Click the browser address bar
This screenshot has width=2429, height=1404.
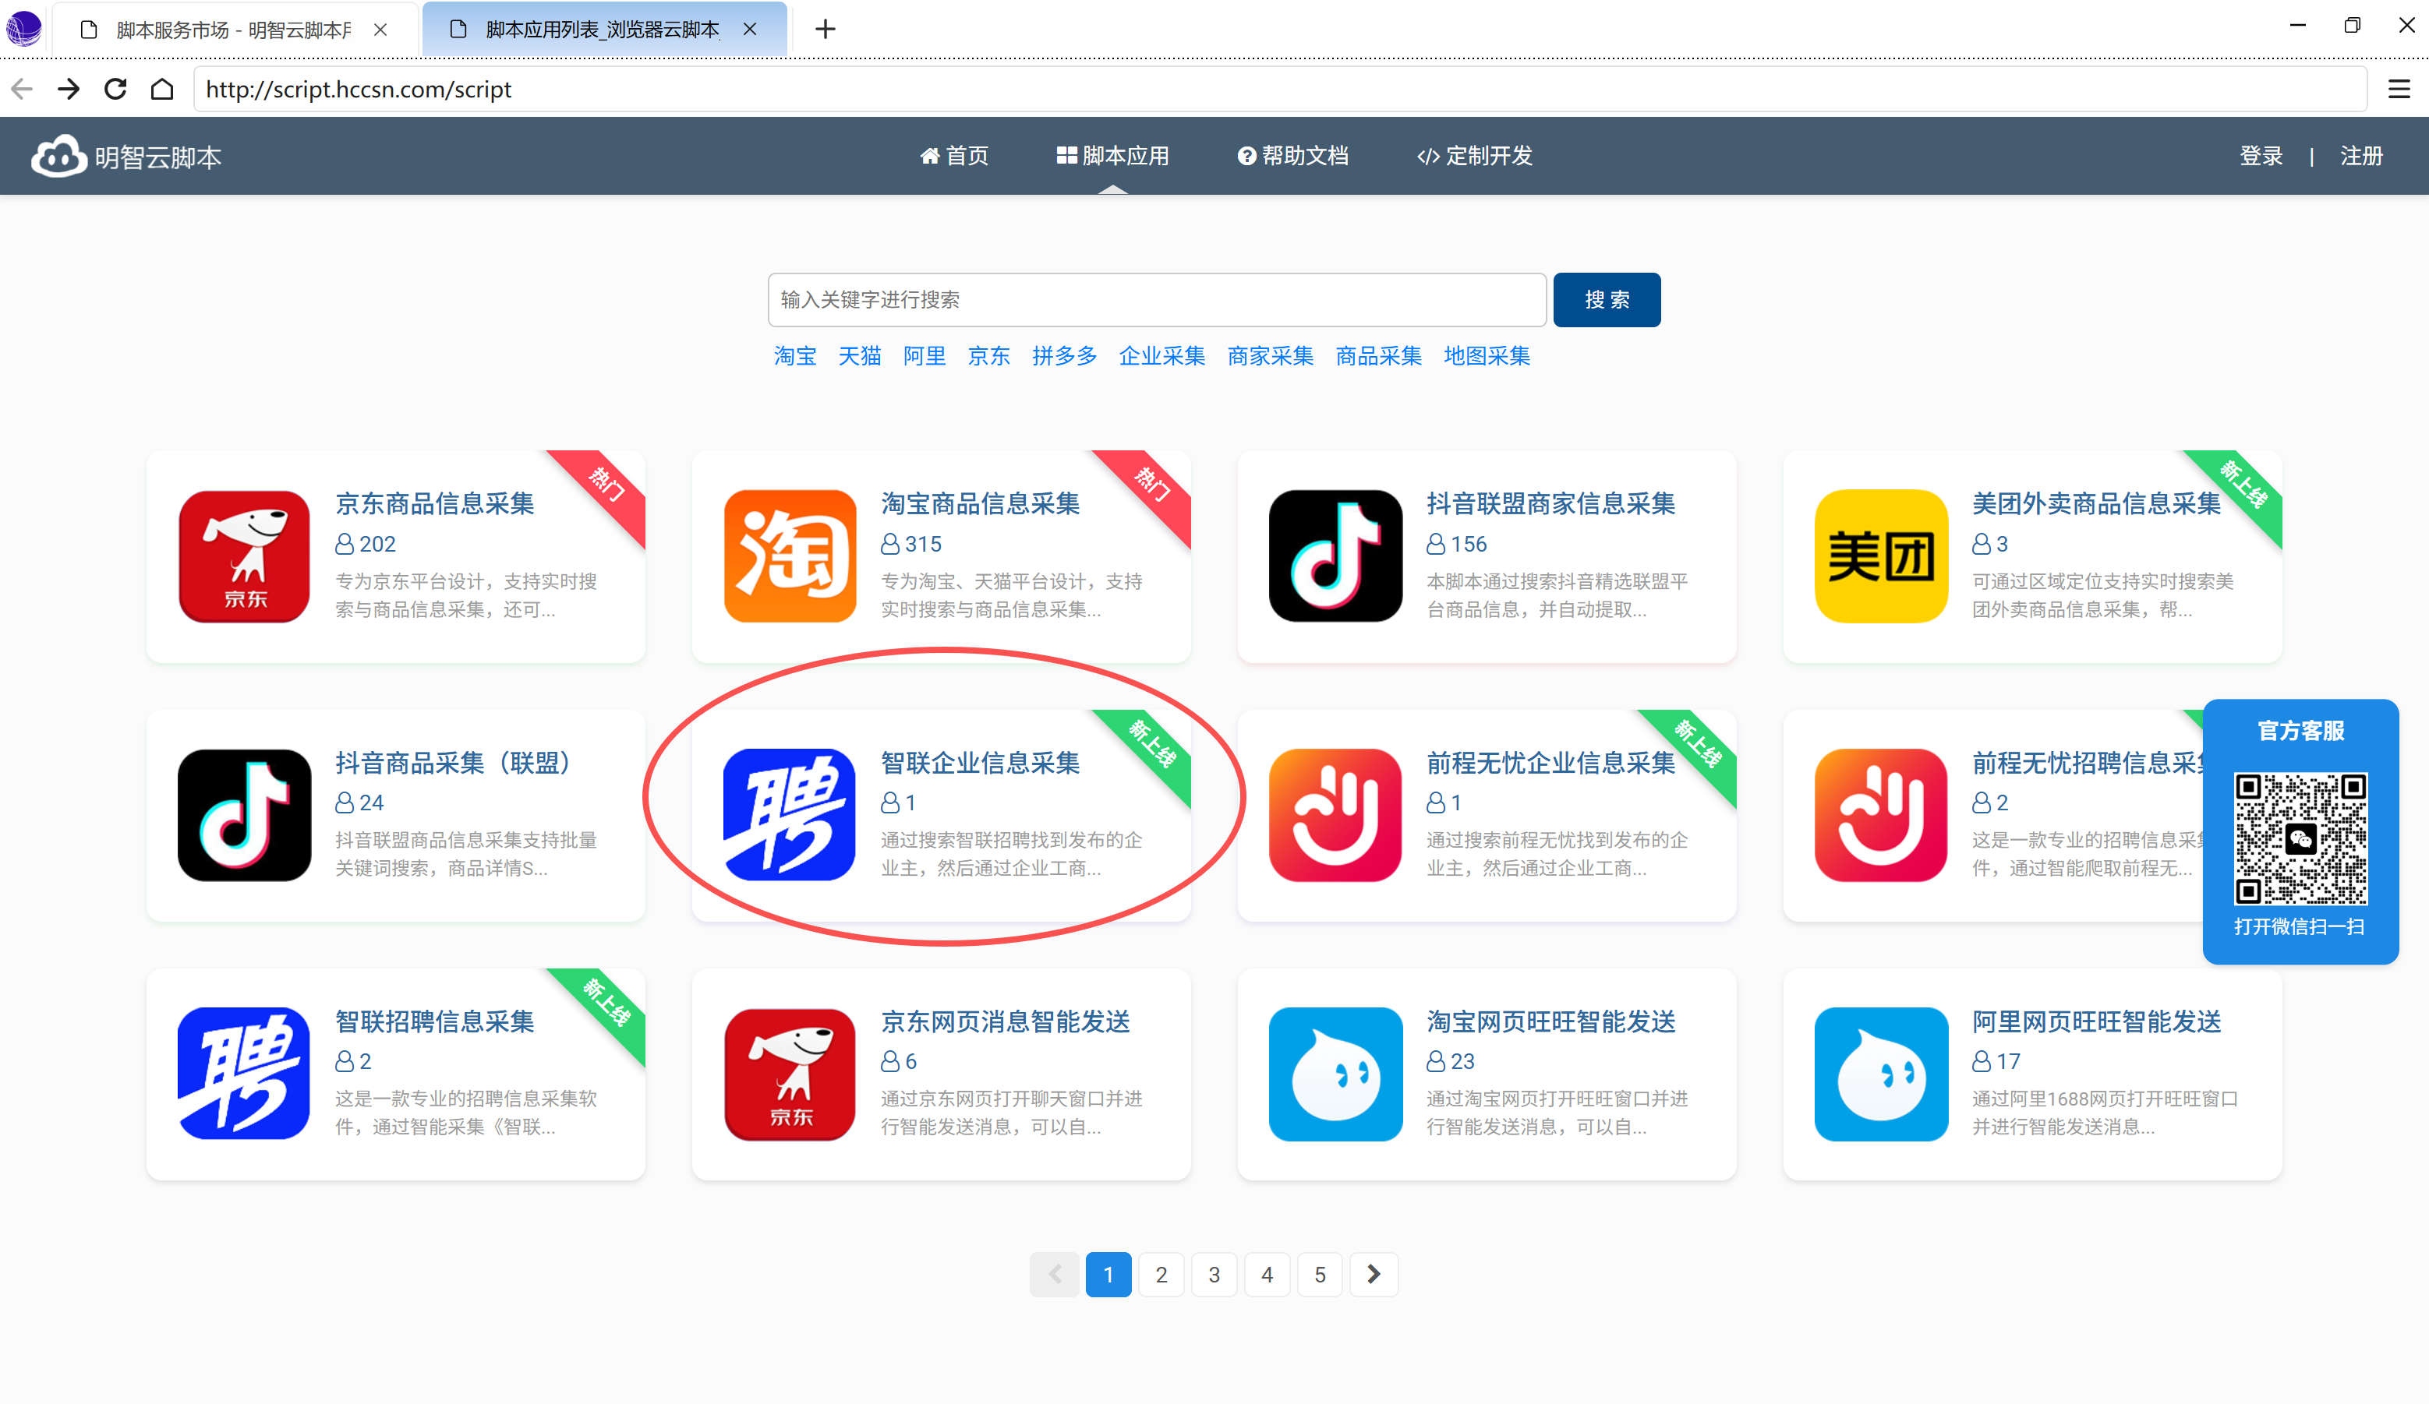pos(1279,90)
